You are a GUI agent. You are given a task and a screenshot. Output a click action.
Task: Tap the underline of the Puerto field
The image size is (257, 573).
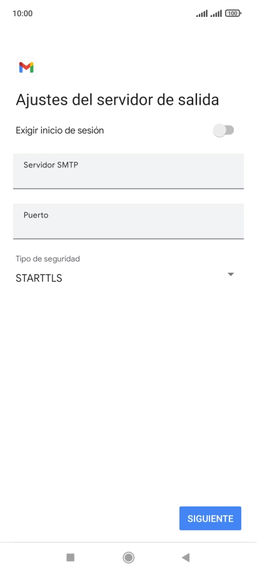pos(128,239)
